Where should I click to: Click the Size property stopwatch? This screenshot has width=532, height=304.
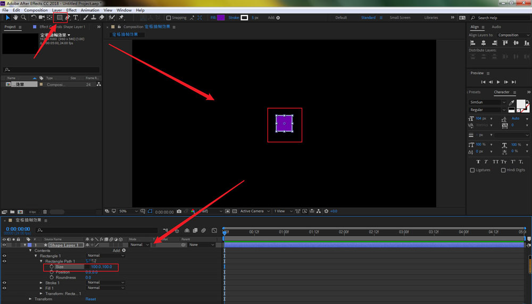pos(52,267)
